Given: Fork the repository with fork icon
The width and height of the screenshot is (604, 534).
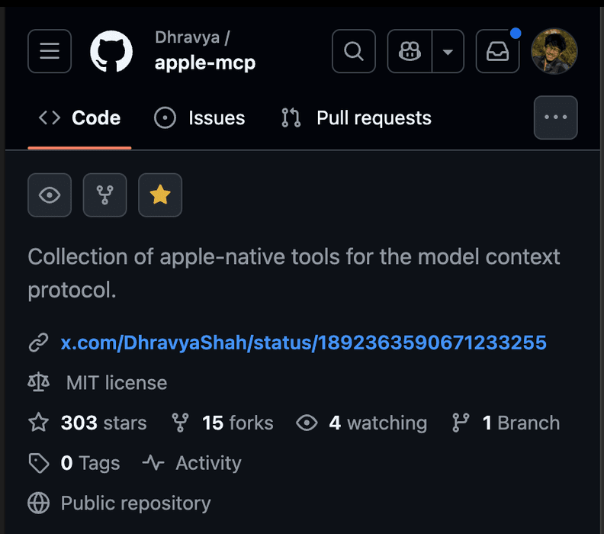Looking at the screenshot, I should point(105,195).
